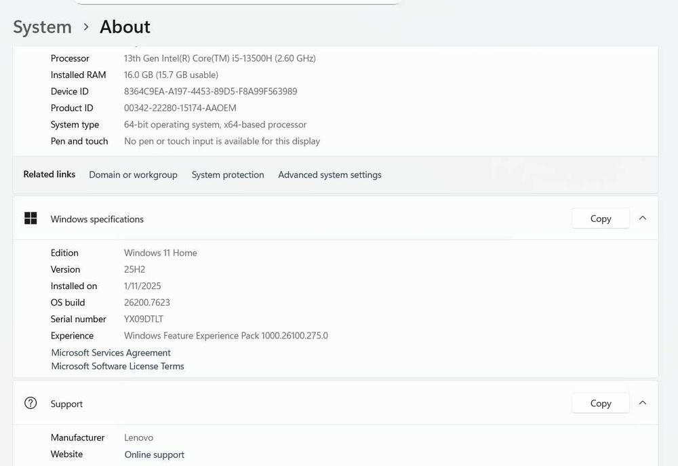Click the Device ID label
Viewport: 678px width, 466px height.
[70, 92]
